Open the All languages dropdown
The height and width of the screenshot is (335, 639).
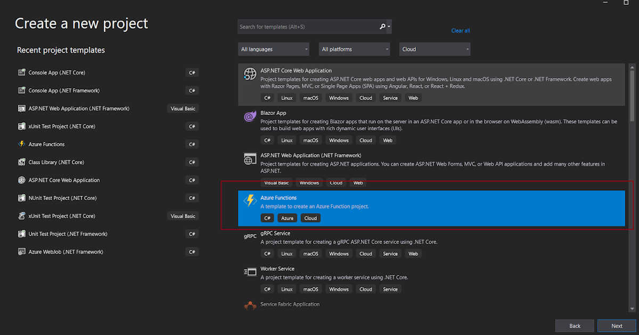tap(274, 49)
